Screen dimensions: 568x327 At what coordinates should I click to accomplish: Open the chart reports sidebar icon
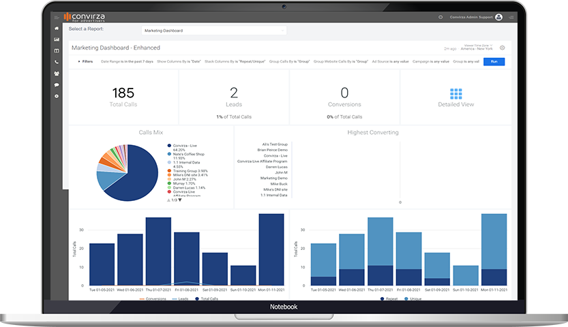pyautogui.click(x=57, y=40)
